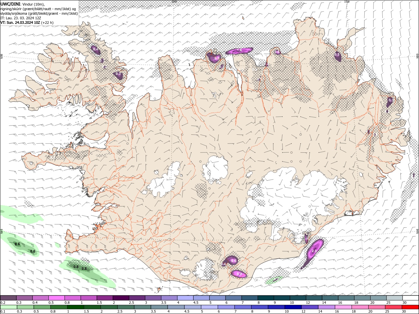Viewport: 419px width, 314px height.
Task: Pick the lilac 14 swatch in lower scale
Action: point(326,307)
